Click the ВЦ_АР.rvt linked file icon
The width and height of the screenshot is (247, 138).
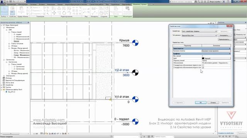7,92
